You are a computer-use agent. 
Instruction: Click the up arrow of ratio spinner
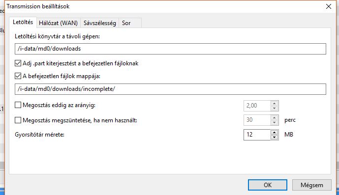point(275,103)
